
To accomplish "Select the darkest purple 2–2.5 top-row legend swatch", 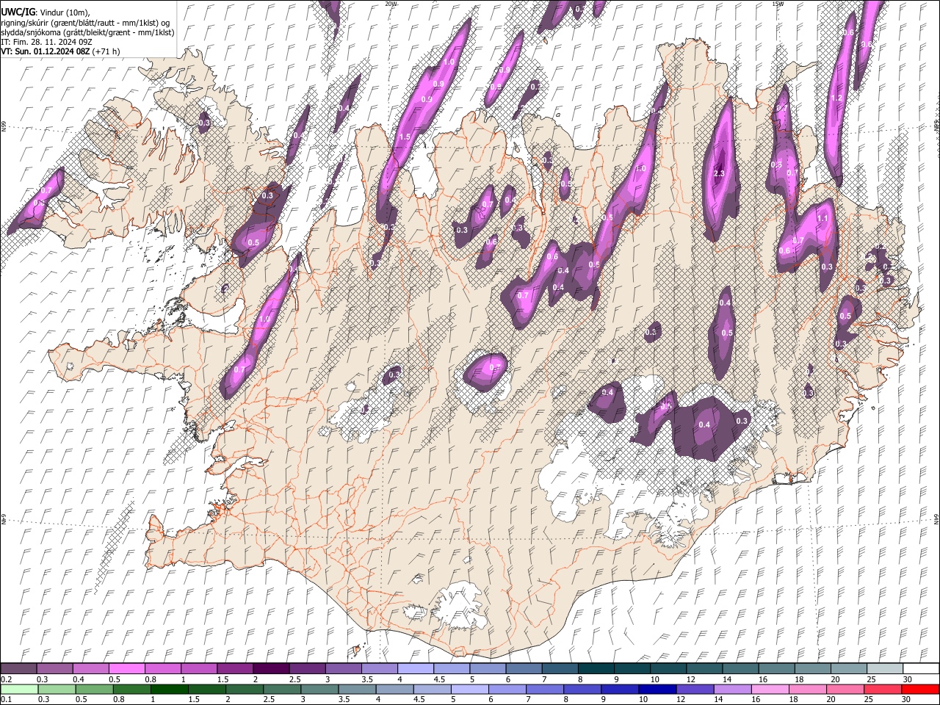I will pos(270,668).
